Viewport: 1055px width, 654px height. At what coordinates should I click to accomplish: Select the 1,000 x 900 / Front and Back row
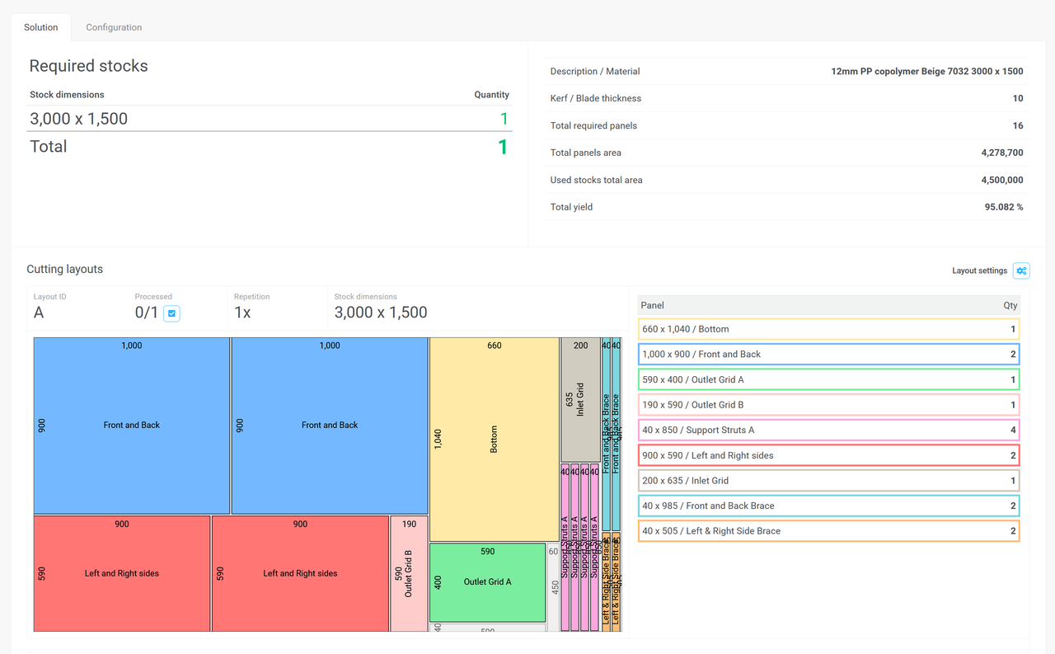point(828,355)
